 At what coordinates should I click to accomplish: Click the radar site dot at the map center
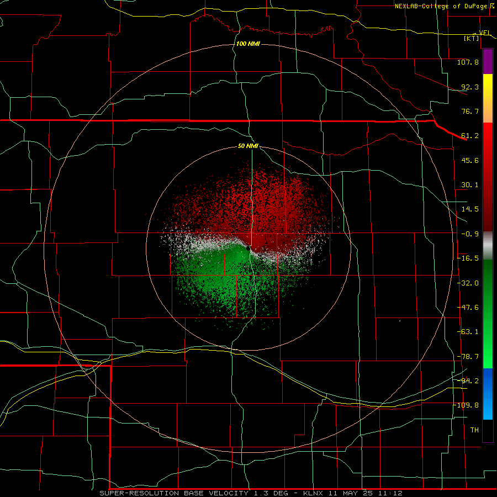(248, 248)
